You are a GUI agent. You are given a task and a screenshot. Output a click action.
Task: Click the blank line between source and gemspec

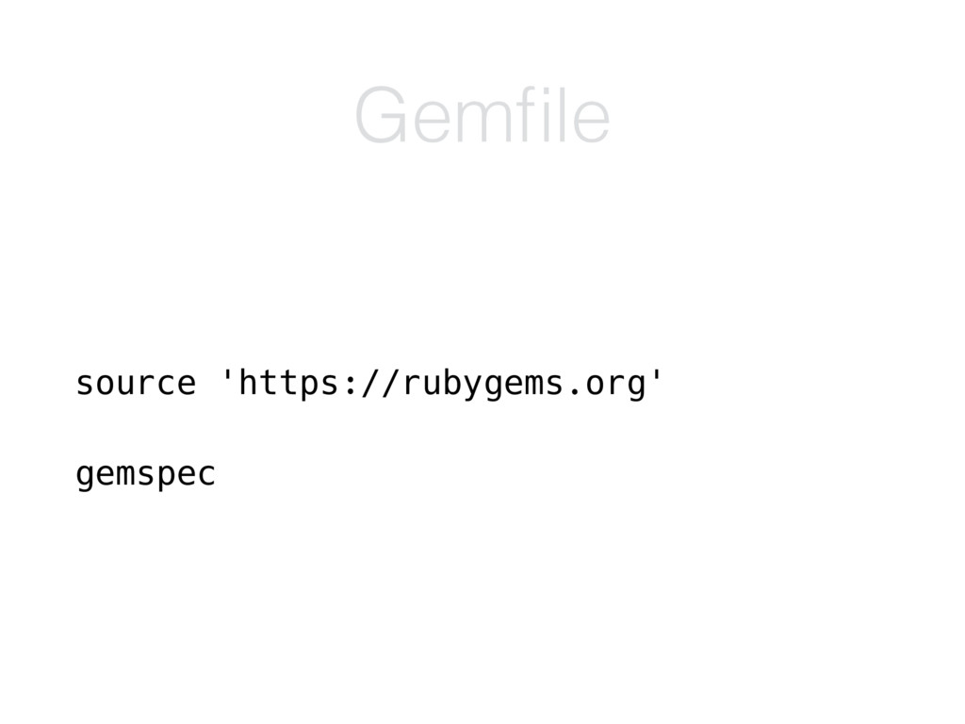pyautogui.click(x=369, y=429)
